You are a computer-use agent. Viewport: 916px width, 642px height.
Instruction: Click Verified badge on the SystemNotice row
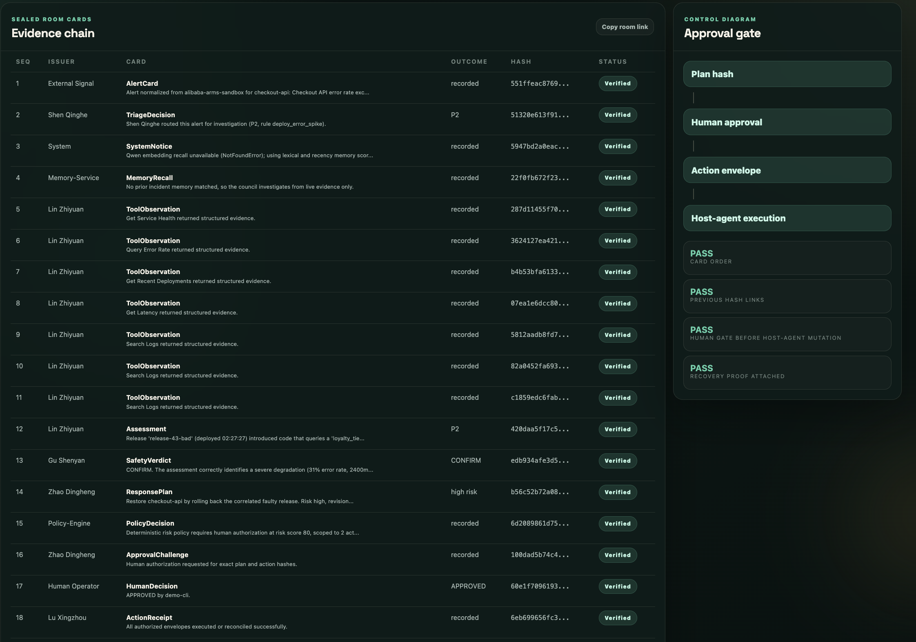click(618, 146)
